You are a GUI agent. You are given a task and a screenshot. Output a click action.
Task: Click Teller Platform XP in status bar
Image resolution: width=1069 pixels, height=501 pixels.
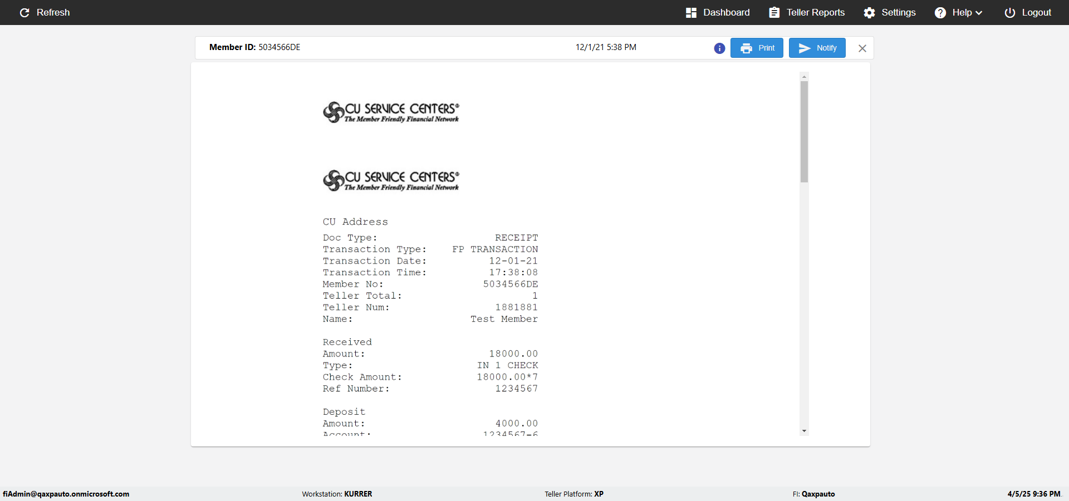coord(574,494)
